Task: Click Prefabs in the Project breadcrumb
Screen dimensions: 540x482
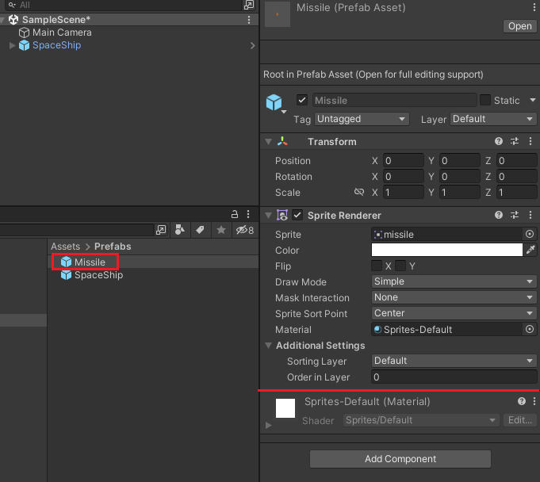Action: tap(113, 247)
